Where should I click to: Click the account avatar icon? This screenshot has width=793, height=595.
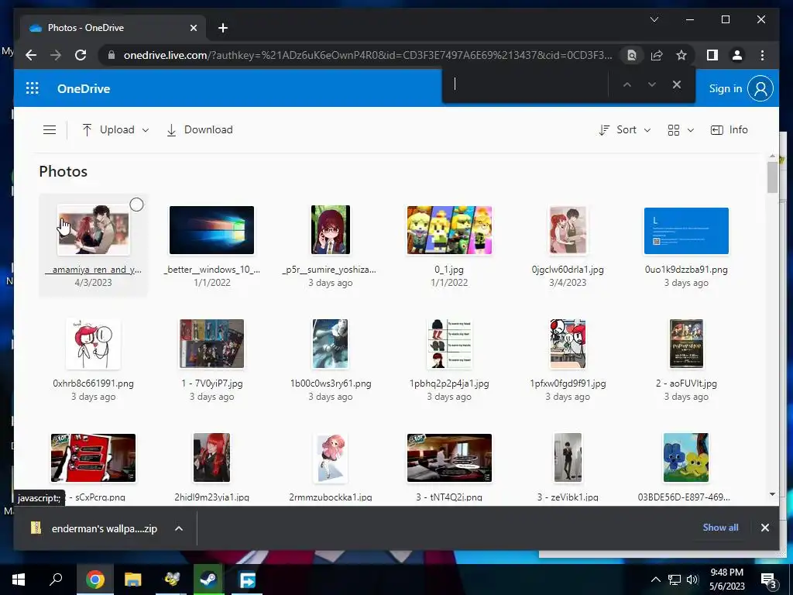tap(760, 88)
